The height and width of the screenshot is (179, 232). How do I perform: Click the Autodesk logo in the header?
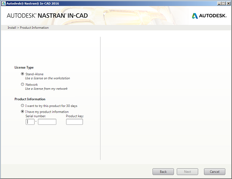point(209,16)
